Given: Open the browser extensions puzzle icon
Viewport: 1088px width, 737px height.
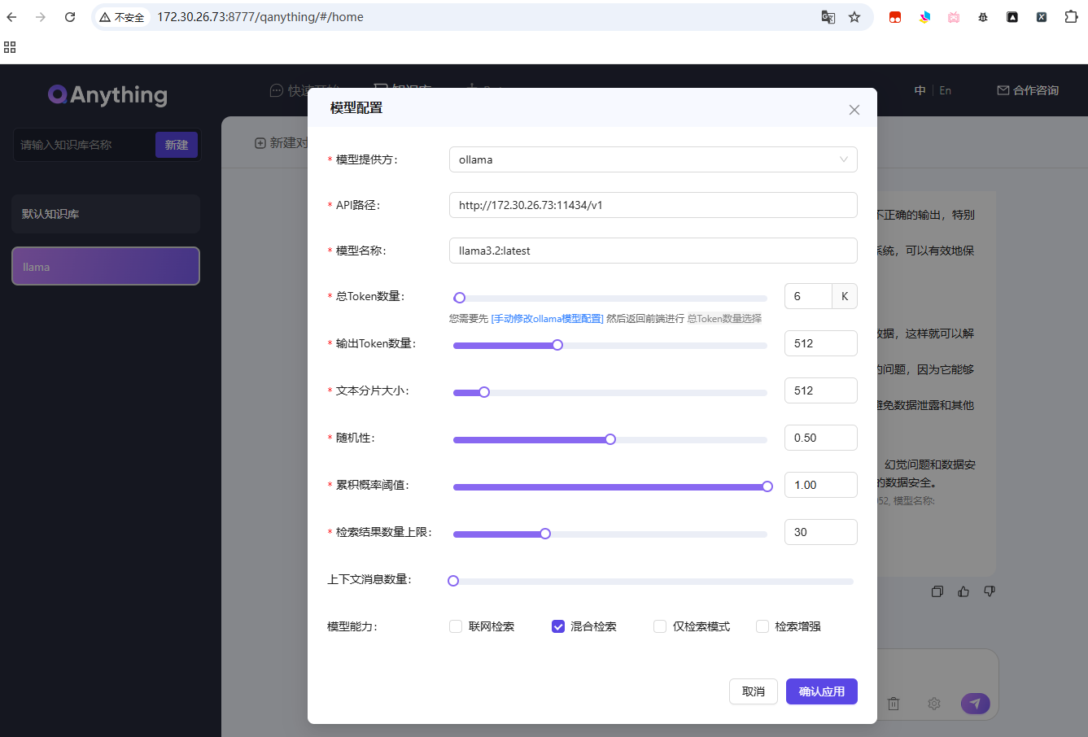Looking at the screenshot, I should coord(1071,17).
